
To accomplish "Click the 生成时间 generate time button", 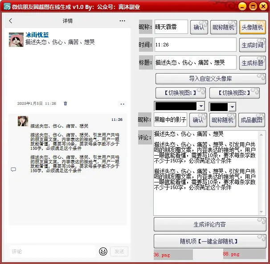I will [252, 45].
